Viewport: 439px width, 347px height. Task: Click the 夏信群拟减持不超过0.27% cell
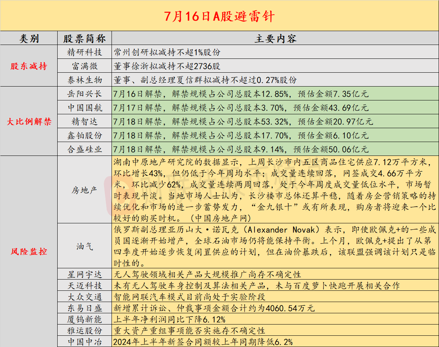[x=275, y=79]
